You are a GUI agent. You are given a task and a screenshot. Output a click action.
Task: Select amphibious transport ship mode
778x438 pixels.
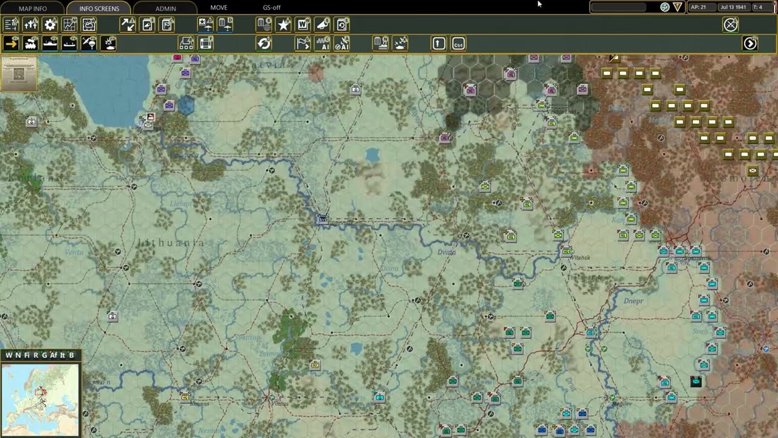69,43
